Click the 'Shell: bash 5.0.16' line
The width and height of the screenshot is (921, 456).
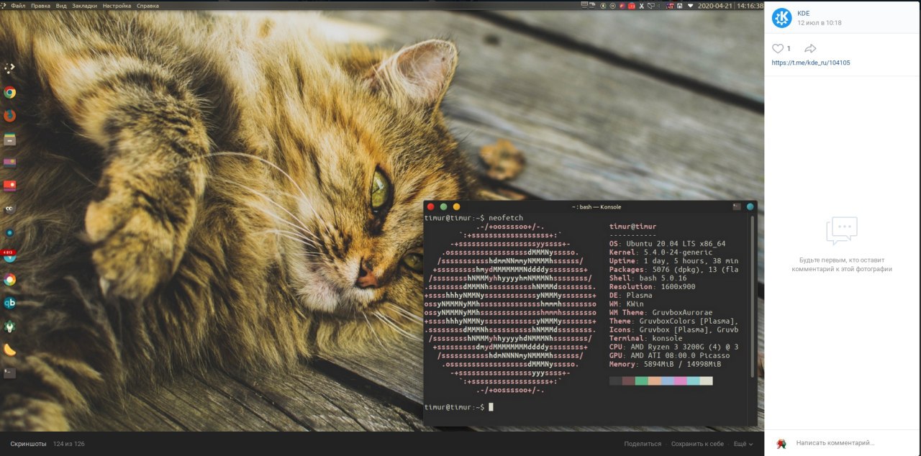(x=648, y=278)
